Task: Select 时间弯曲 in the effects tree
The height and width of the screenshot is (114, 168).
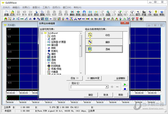Action: pyautogui.click(x=56, y=66)
